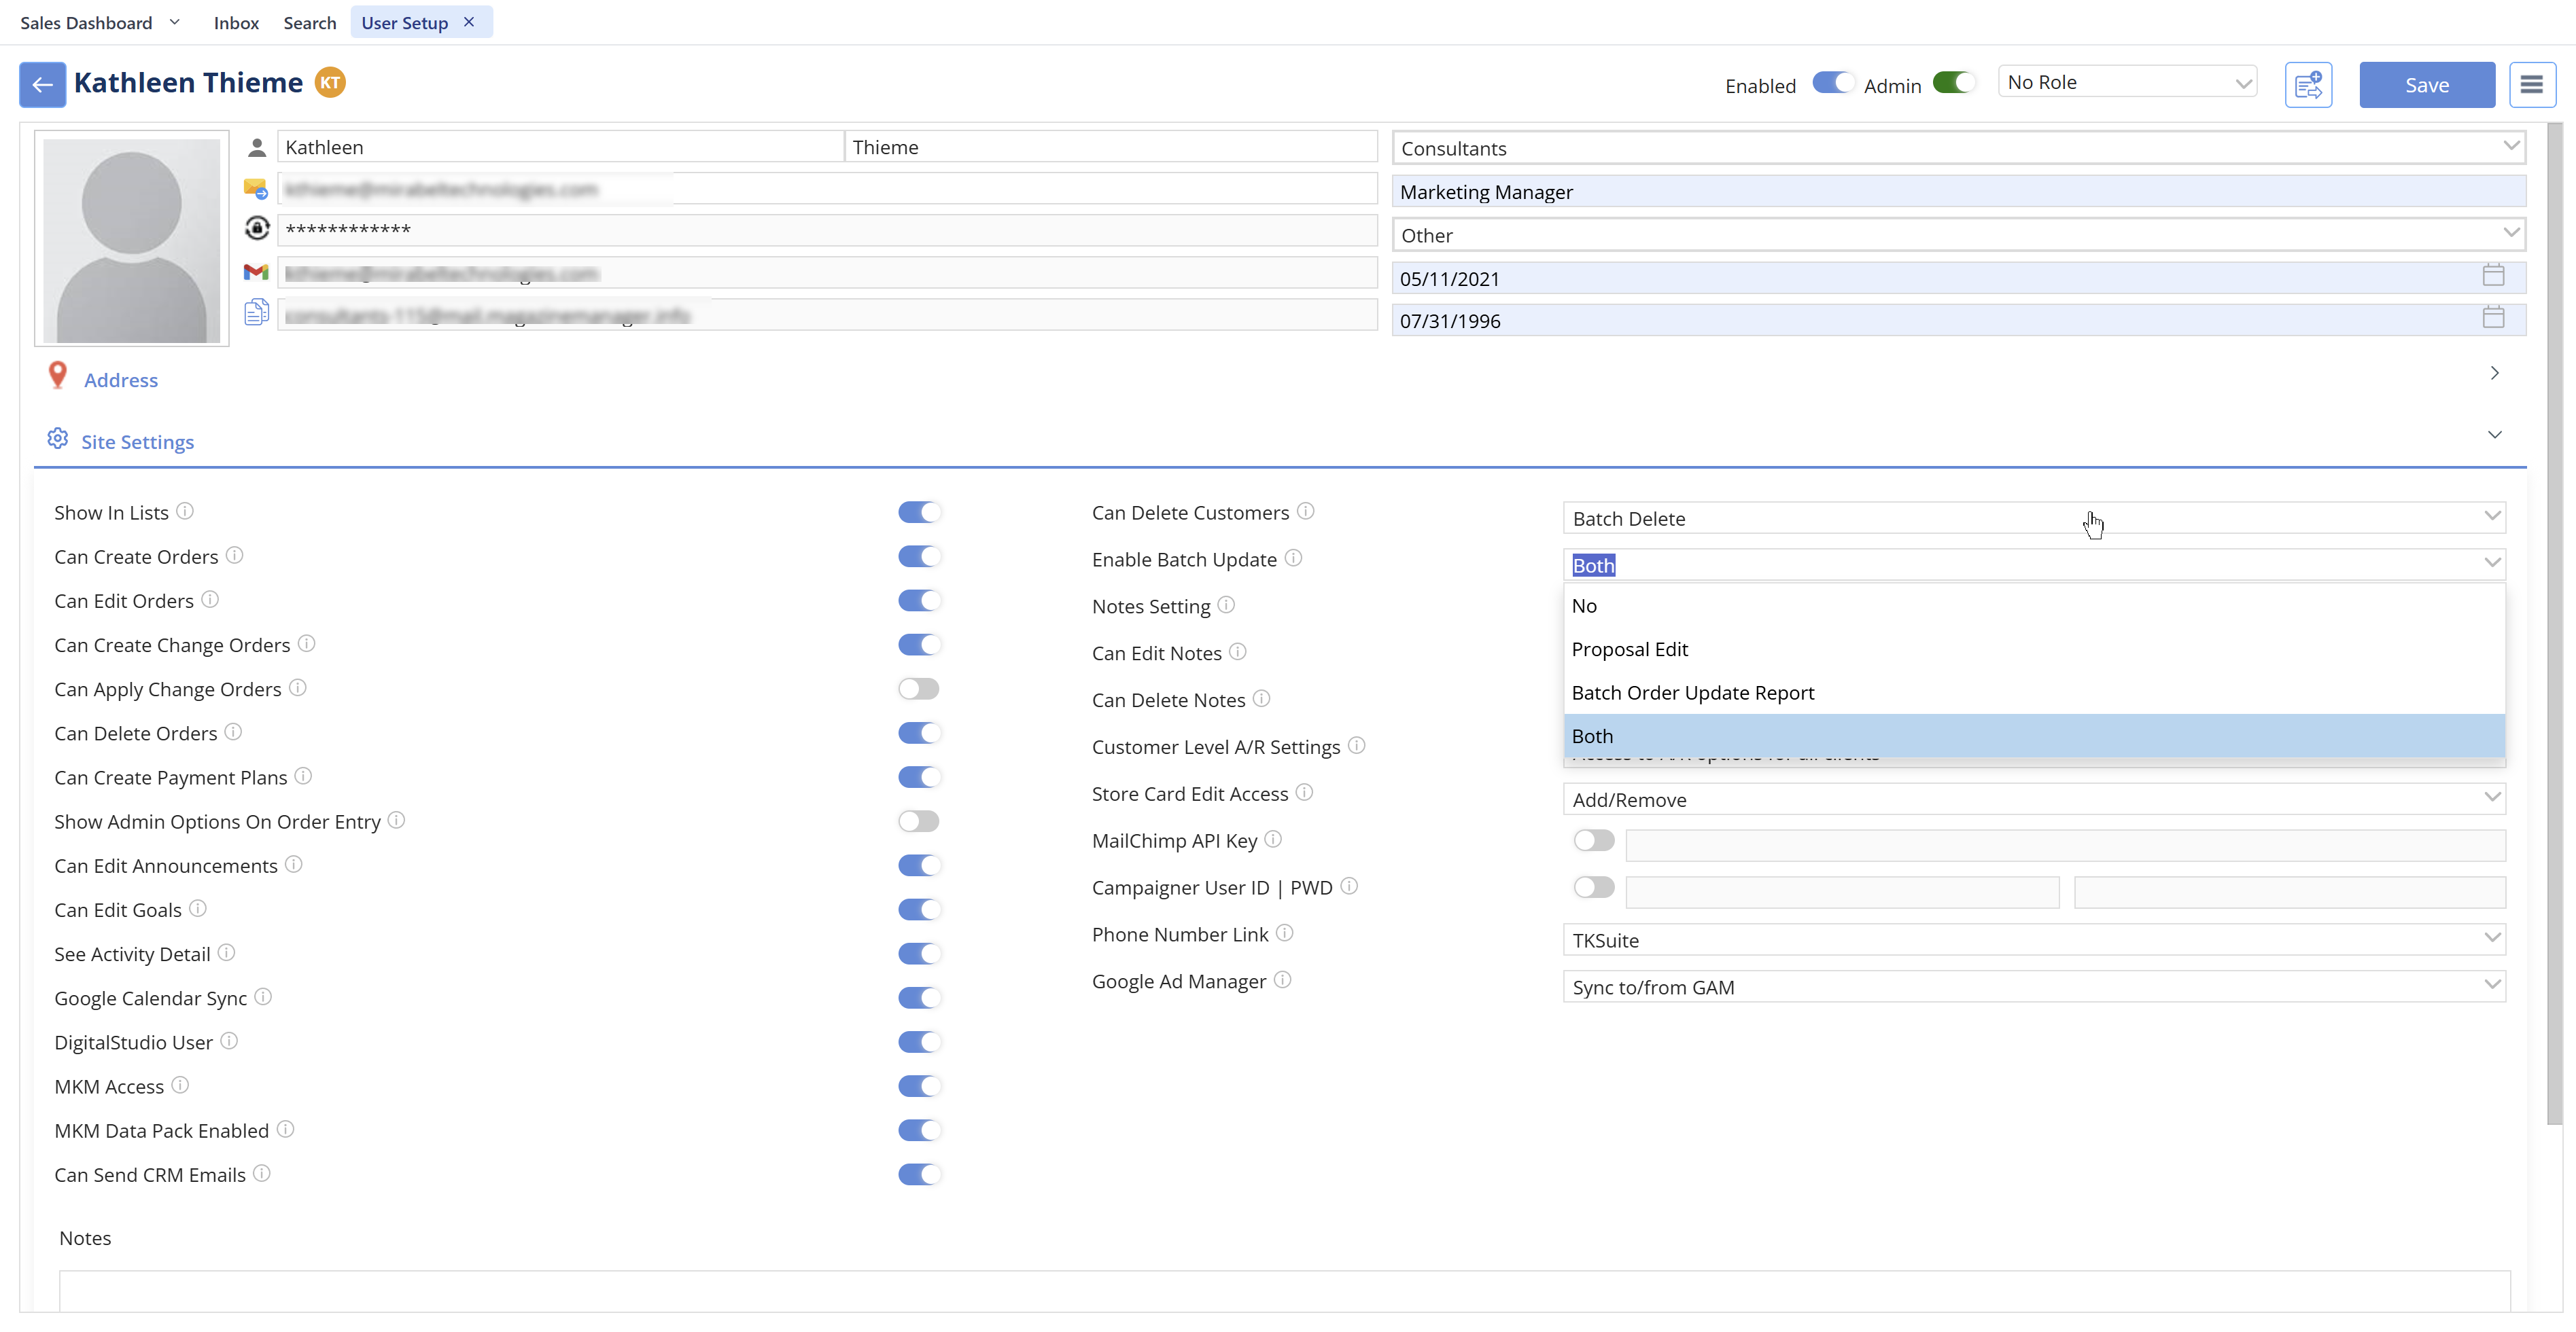Click the user profile photo placeholder
2576x1332 pixels.
point(132,240)
